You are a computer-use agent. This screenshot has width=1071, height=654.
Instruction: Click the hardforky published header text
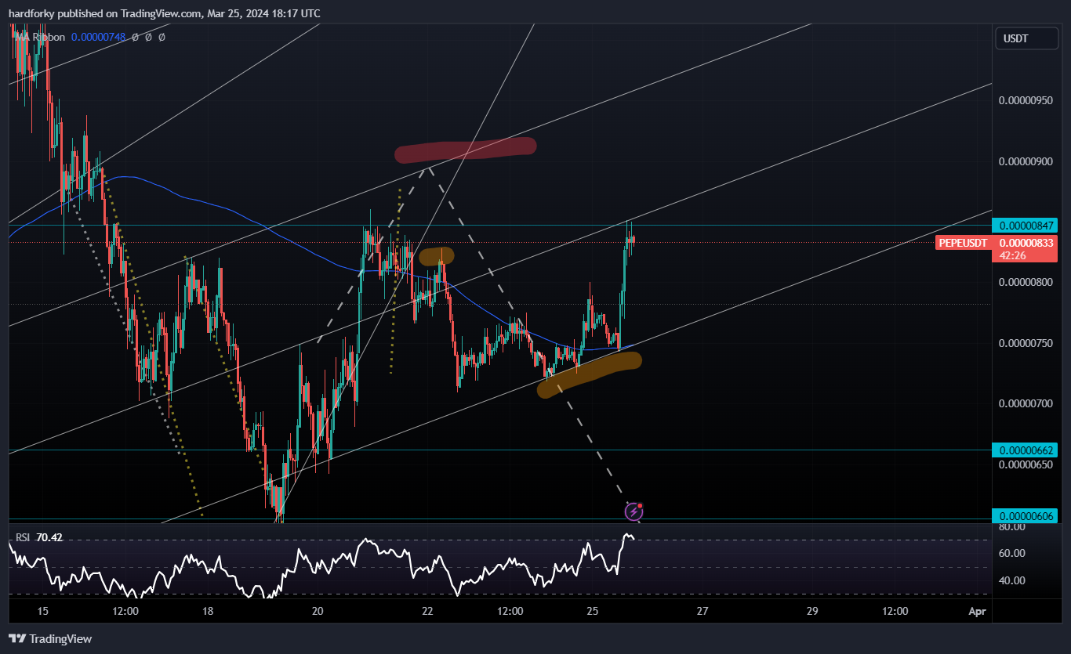coord(165,13)
